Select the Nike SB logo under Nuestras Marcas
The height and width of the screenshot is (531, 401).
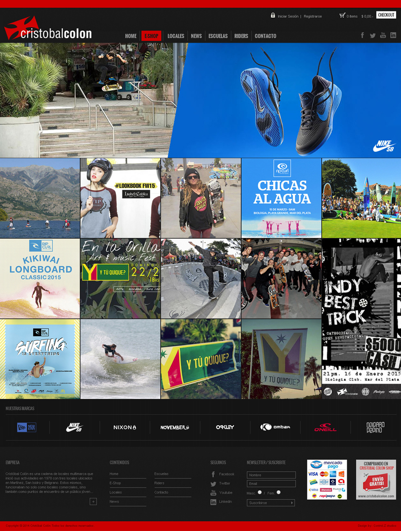(x=74, y=427)
